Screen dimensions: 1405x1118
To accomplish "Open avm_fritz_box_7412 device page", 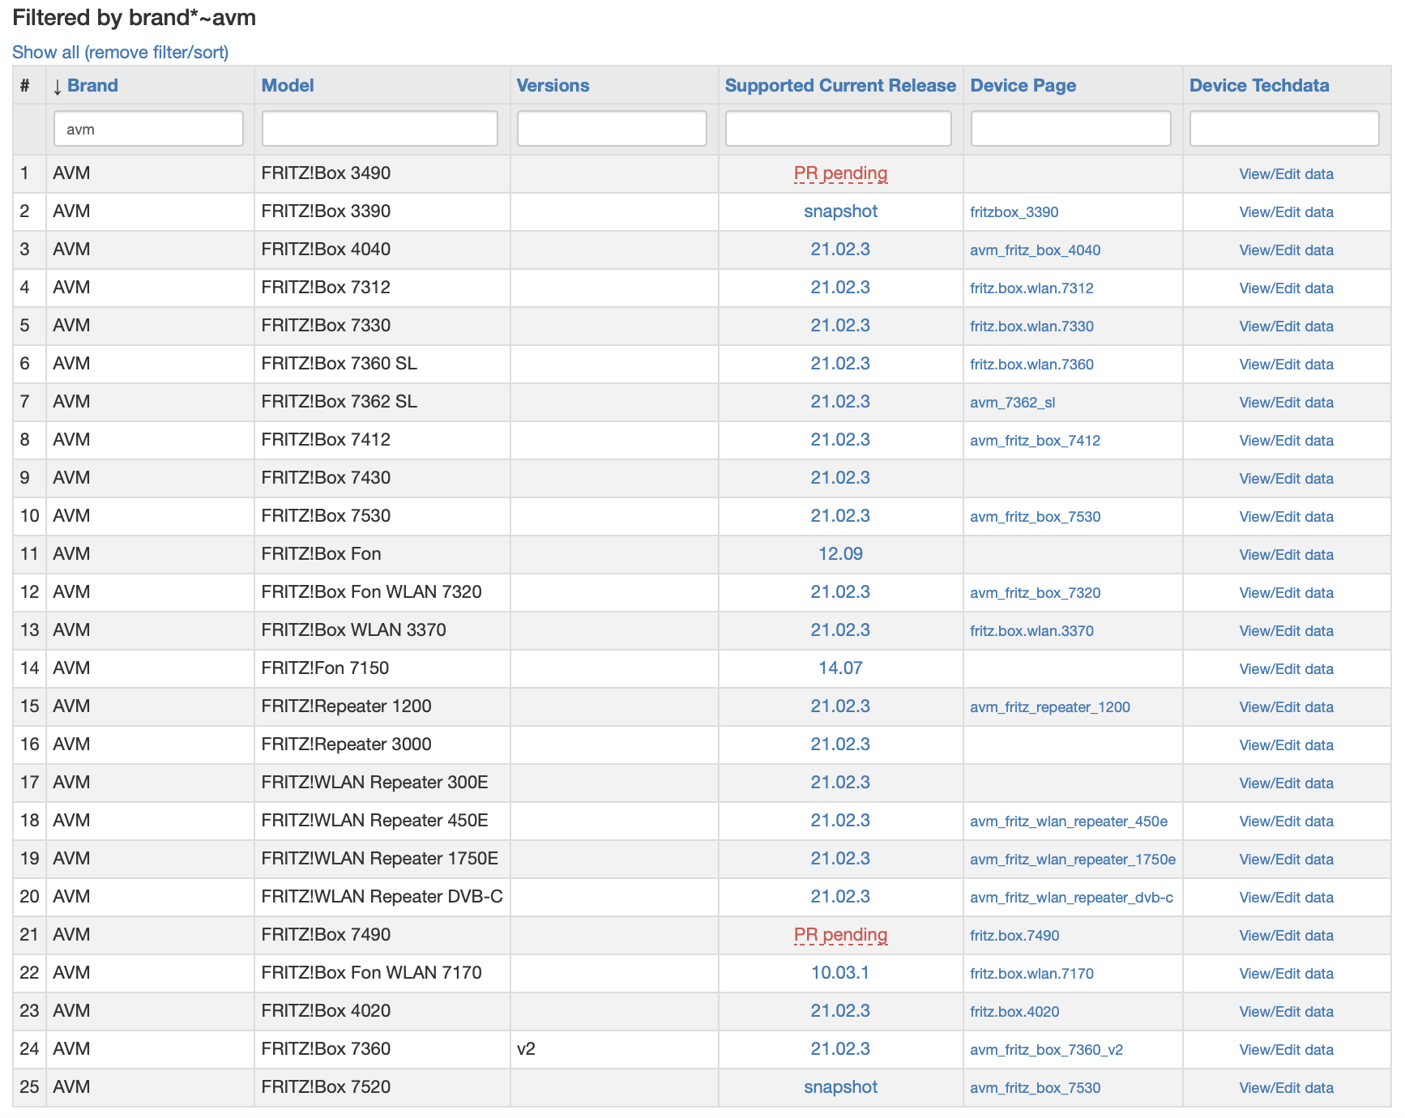I will click(x=1036, y=441).
